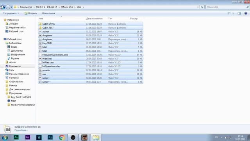Select the Избранное favorites header

coord(13,20)
